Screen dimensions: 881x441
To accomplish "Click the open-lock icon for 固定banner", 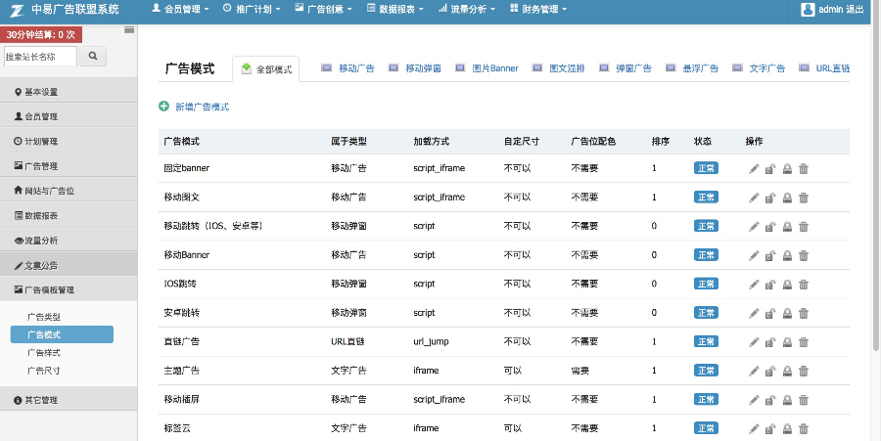I will click(770, 168).
